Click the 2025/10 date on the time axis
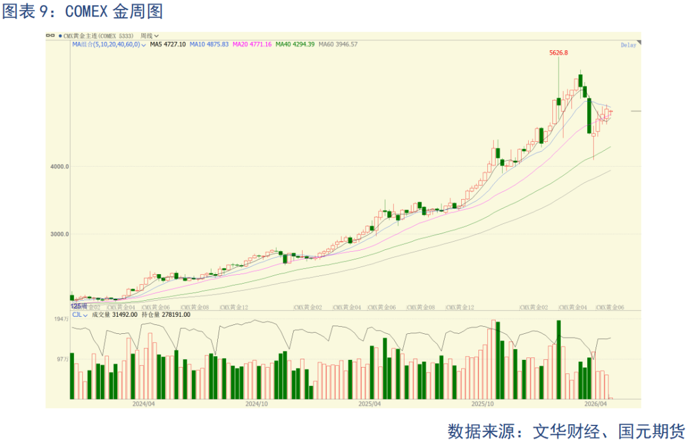 (x=483, y=403)
